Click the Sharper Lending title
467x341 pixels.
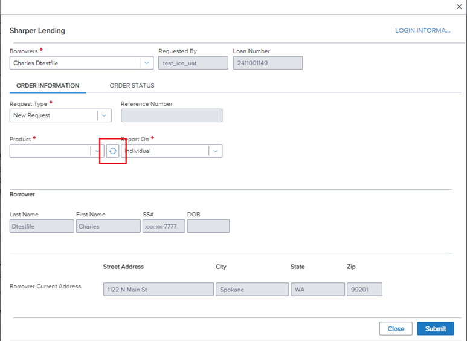pyautogui.click(x=37, y=31)
